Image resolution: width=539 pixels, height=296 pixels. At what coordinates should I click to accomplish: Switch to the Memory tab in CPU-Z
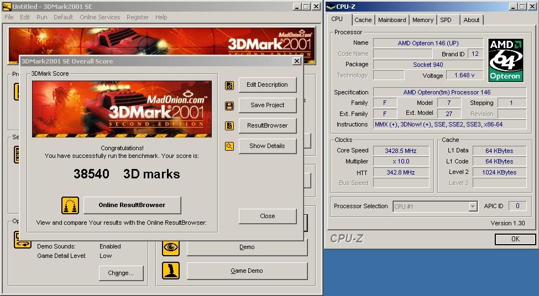[423, 20]
